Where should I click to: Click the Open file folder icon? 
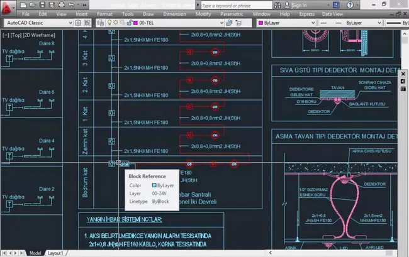click(x=32, y=4)
